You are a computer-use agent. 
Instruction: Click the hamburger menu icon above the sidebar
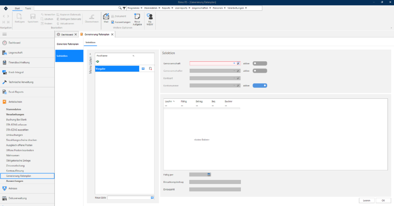coord(5,34)
